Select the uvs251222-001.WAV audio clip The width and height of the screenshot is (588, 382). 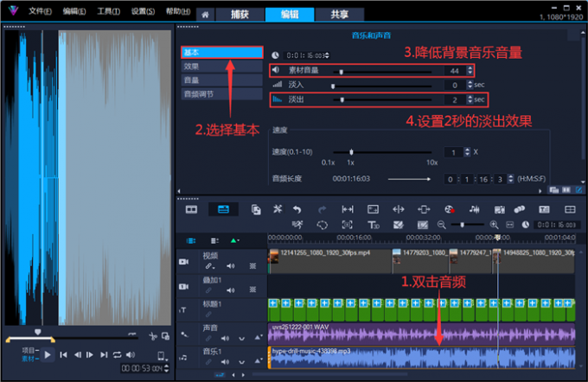pos(421,334)
